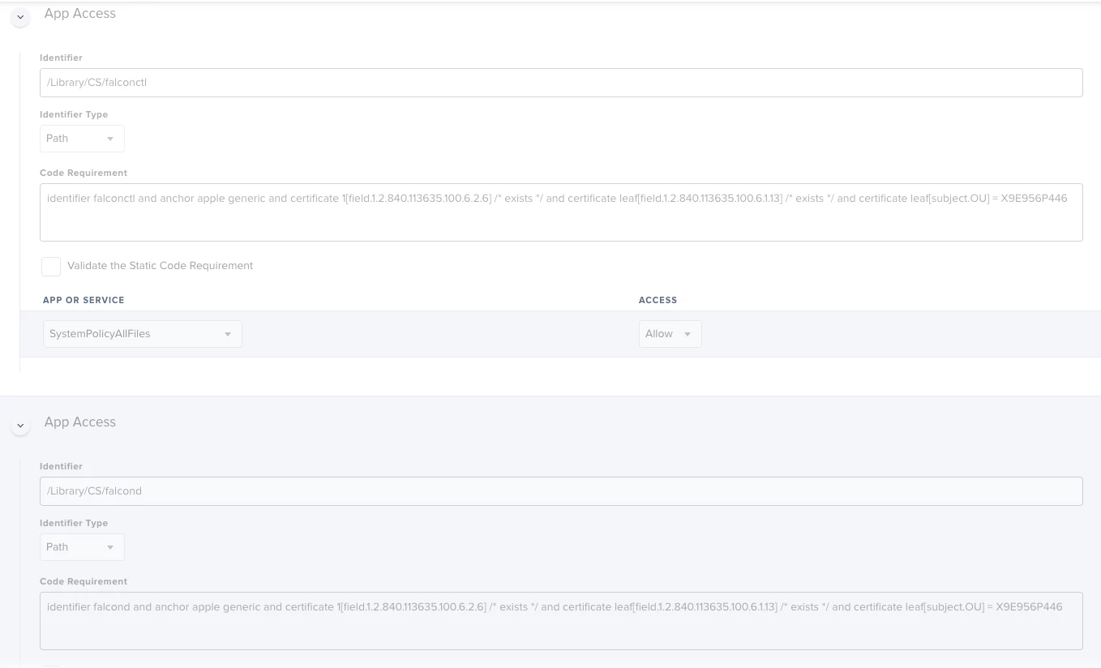Edit the falconctl Code Requirement text area
The width and height of the screenshot is (1101, 668).
[x=561, y=212]
